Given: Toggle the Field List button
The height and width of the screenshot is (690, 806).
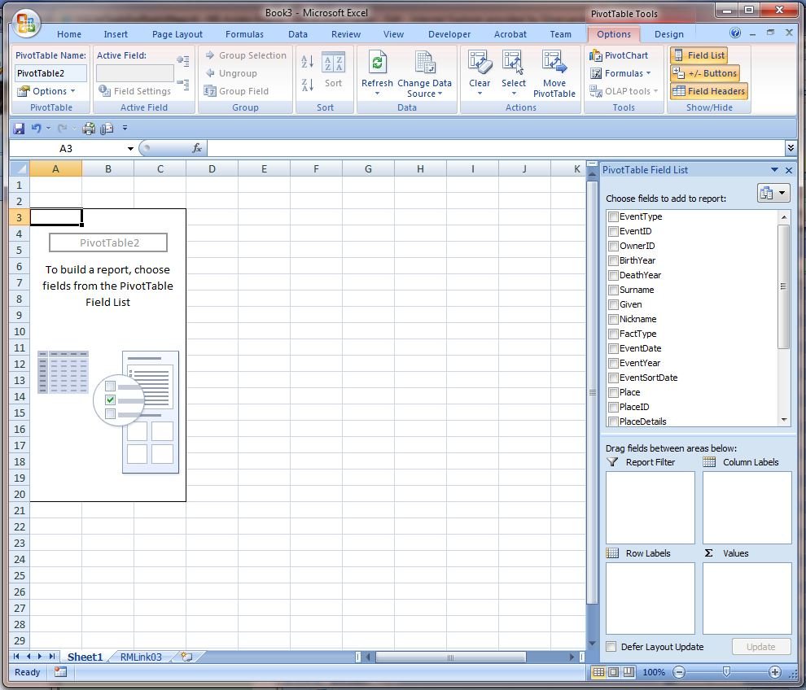Looking at the screenshot, I should [699, 55].
